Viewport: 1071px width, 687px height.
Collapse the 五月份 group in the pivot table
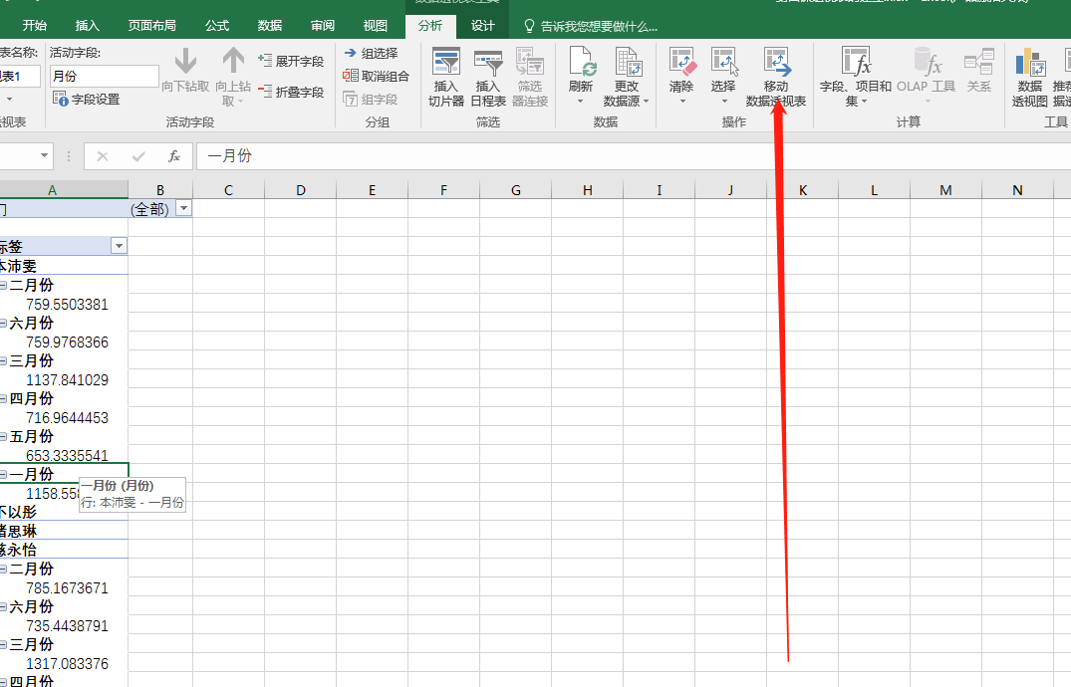pos(4,437)
